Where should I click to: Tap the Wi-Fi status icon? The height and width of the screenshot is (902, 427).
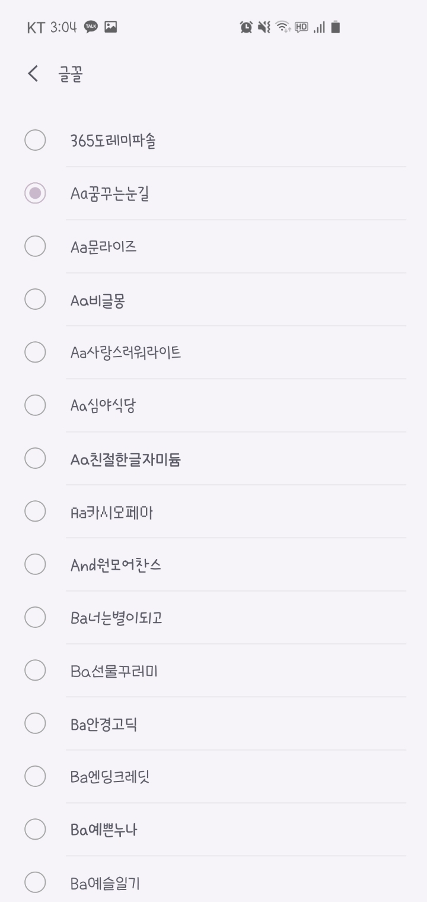pyautogui.click(x=283, y=27)
